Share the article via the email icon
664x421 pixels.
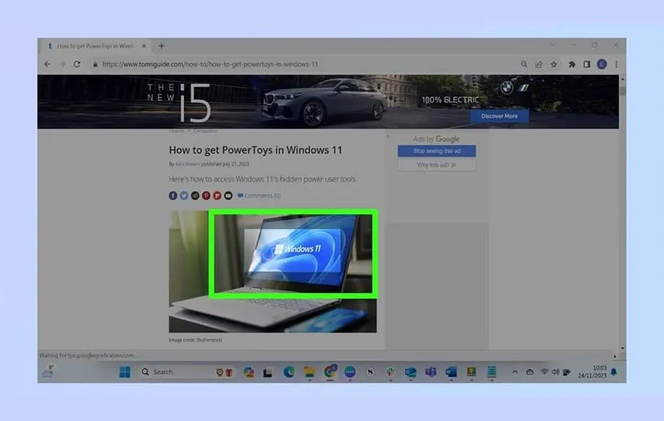tap(229, 195)
